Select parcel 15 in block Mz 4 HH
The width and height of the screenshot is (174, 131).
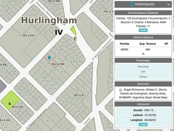(x=18, y=44)
